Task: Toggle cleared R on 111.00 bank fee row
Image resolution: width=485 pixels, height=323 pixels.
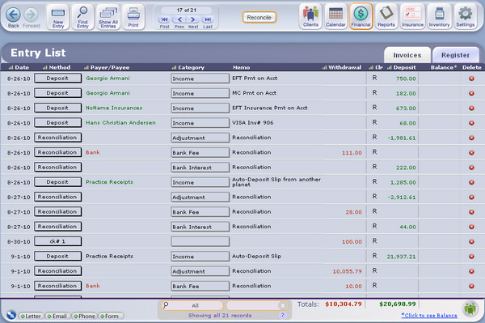Action: coord(374,152)
